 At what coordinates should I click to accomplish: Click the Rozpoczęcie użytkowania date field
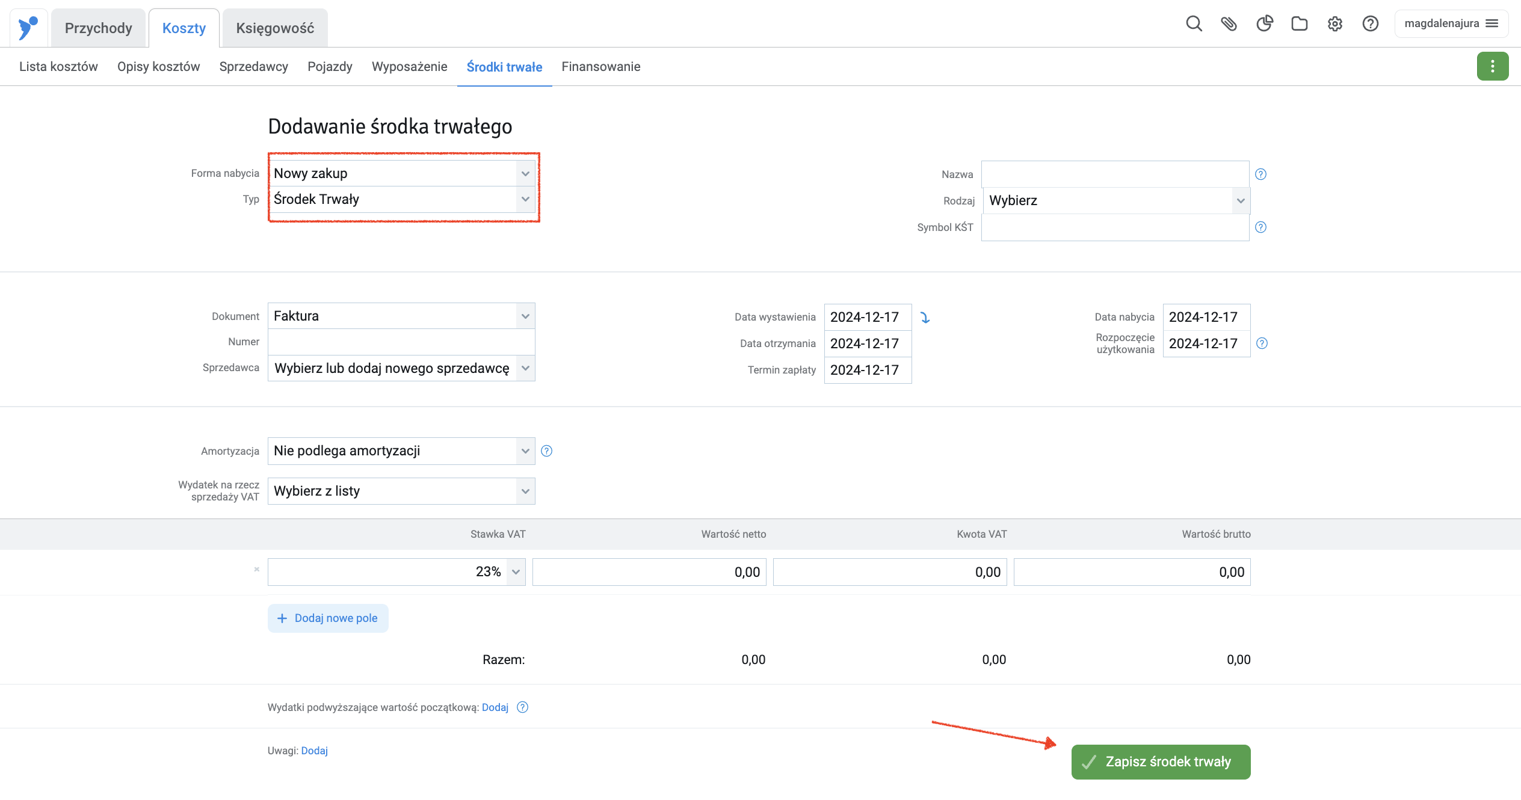click(1207, 343)
